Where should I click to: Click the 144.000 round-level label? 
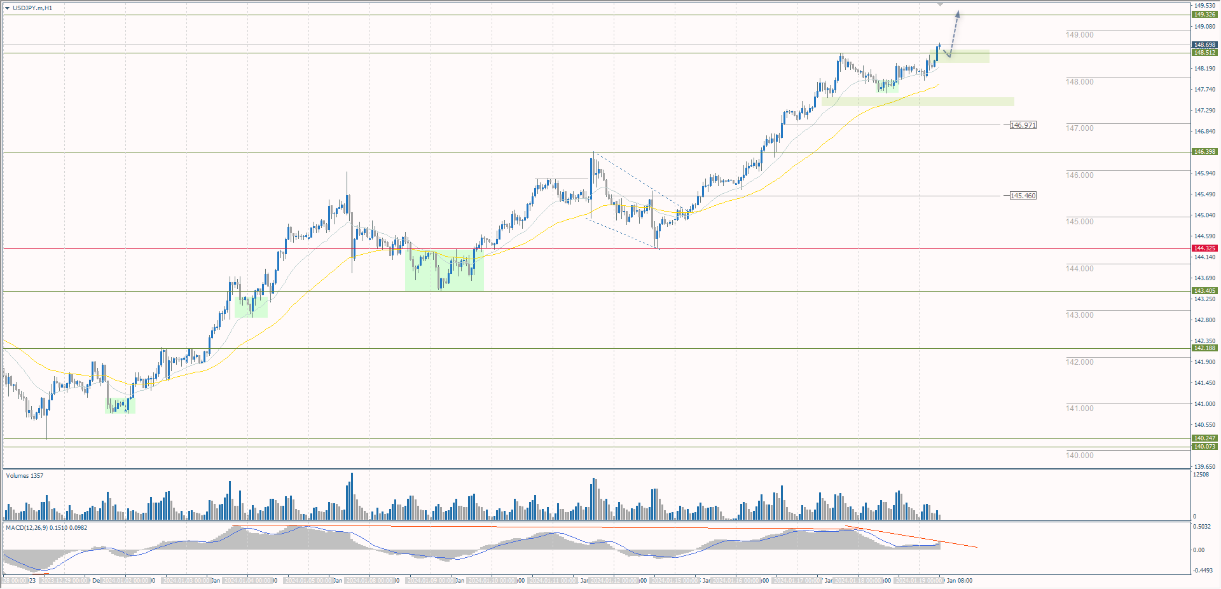(1080, 269)
